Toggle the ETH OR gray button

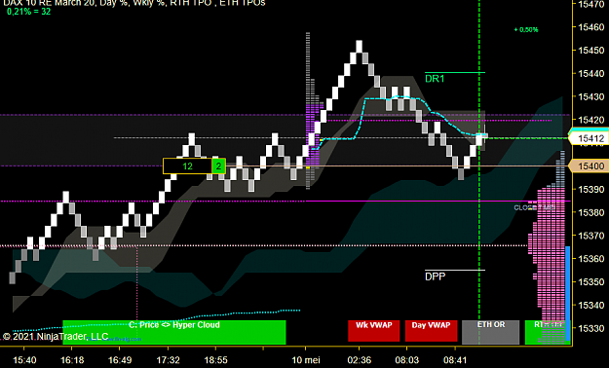pos(490,332)
